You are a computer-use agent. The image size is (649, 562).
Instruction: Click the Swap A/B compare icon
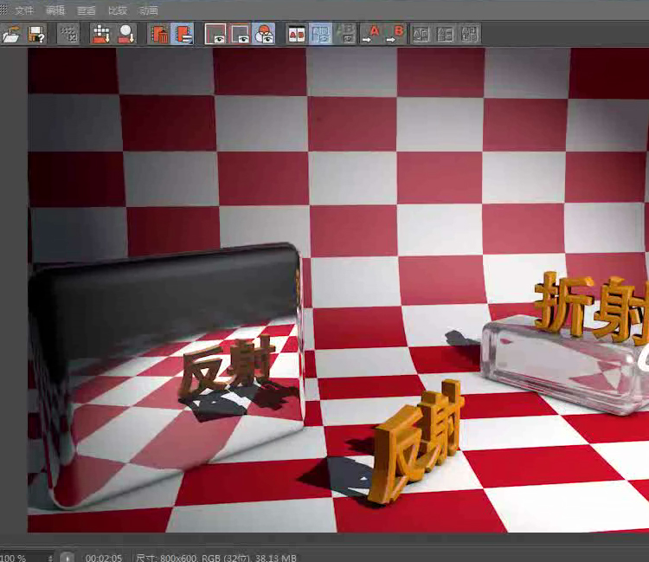tap(421, 34)
